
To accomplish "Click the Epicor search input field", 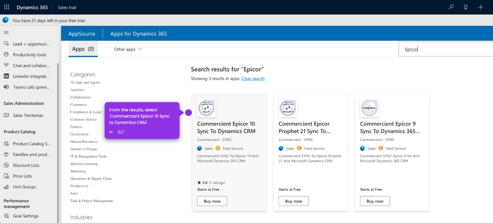I will [446, 49].
